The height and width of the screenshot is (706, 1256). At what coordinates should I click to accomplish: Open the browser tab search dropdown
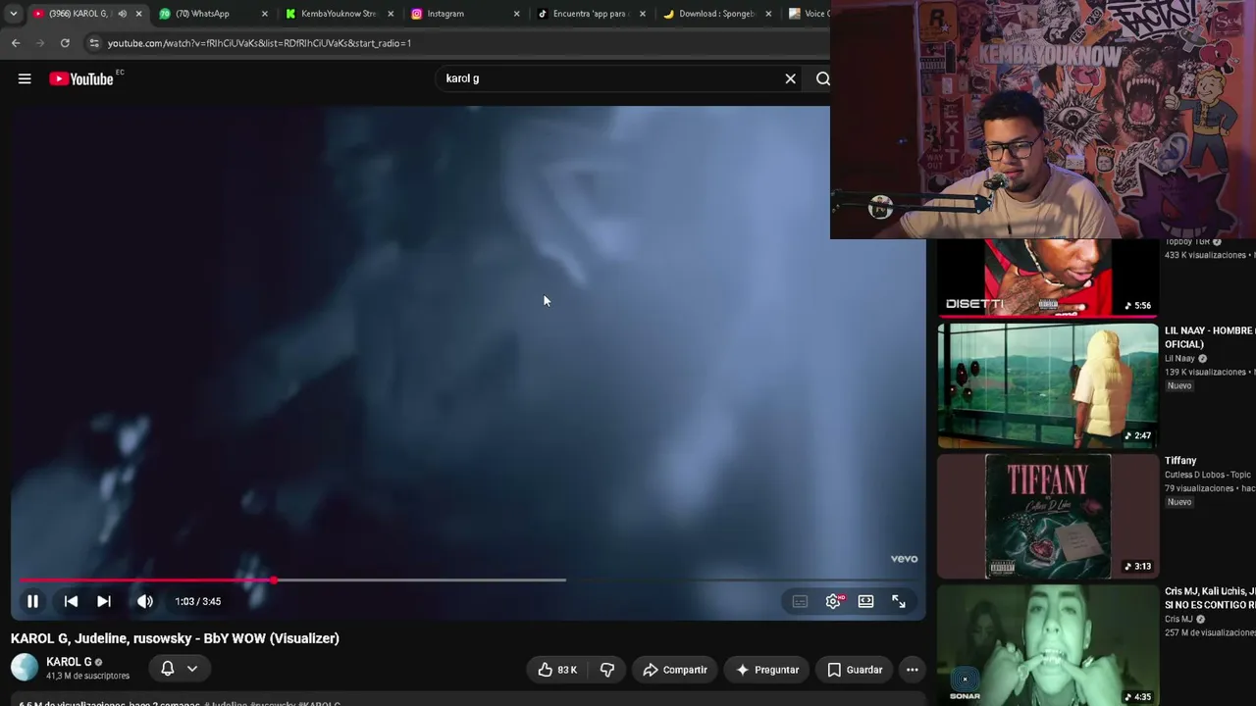click(x=13, y=14)
